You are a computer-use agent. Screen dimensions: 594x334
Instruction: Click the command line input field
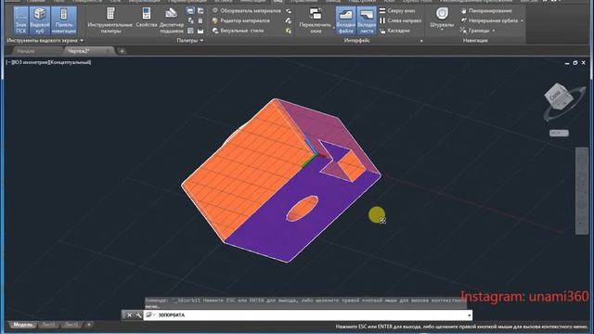(307, 315)
